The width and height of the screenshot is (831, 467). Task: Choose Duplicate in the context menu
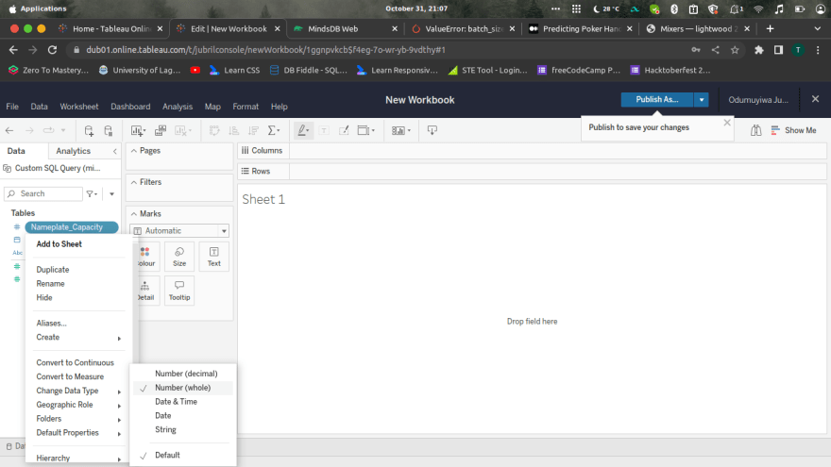(53, 270)
